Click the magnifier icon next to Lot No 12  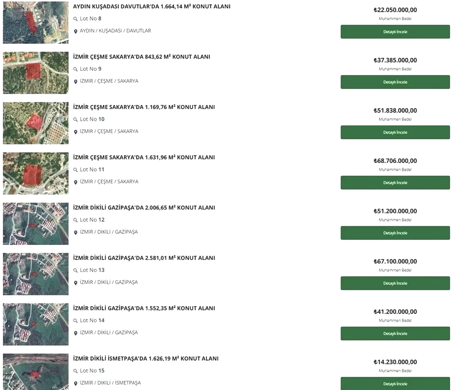coord(75,220)
